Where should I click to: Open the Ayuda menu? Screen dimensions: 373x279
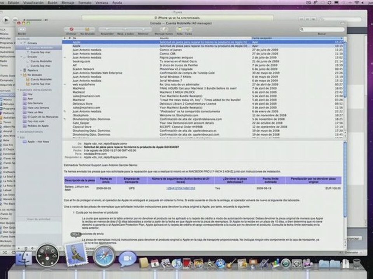[x=117, y=3]
